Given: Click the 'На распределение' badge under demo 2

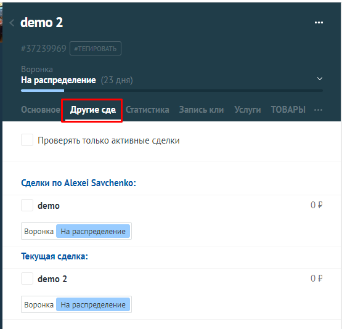Looking at the screenshot, I should click(93, 304).
